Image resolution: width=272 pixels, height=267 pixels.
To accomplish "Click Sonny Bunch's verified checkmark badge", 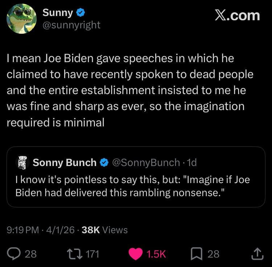I will 104,163.
